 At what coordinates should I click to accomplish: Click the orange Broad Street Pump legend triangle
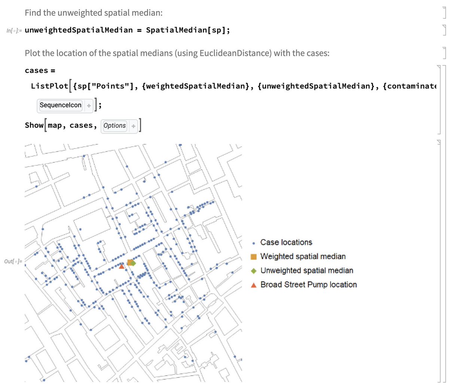click(254, 285)
